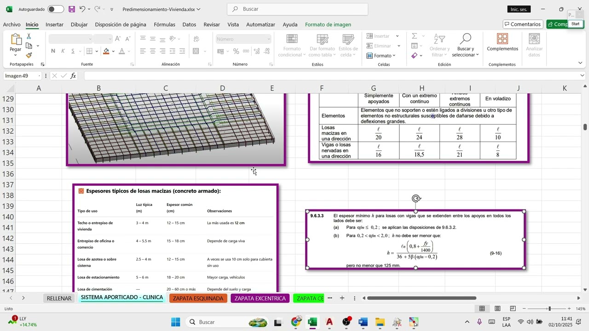
Task: Expand the formula bar
Action: (583, 76)
